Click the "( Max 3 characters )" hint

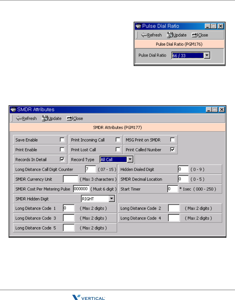pyautogui.click(x=98, y=179)
